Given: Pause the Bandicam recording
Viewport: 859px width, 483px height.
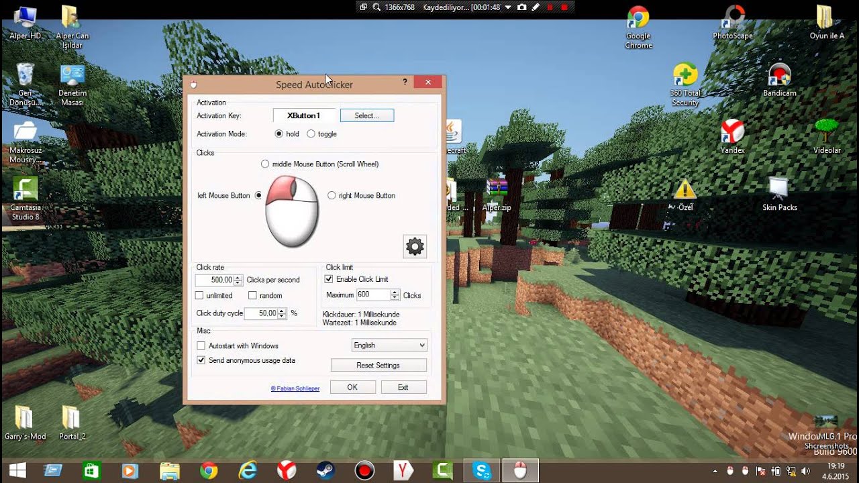Looking at the screenshot, I should pyautogui.click(x=550, y=7).
